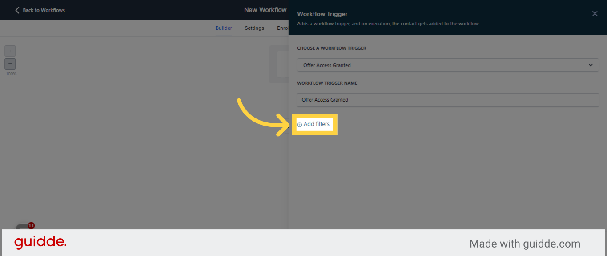Click the Back to Workflows arrow icon
The image size is (607, 256).
[x=17, y=10]
